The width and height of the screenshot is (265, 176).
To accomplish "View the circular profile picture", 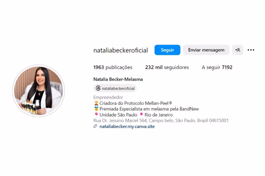I will (x=38, y=91).
